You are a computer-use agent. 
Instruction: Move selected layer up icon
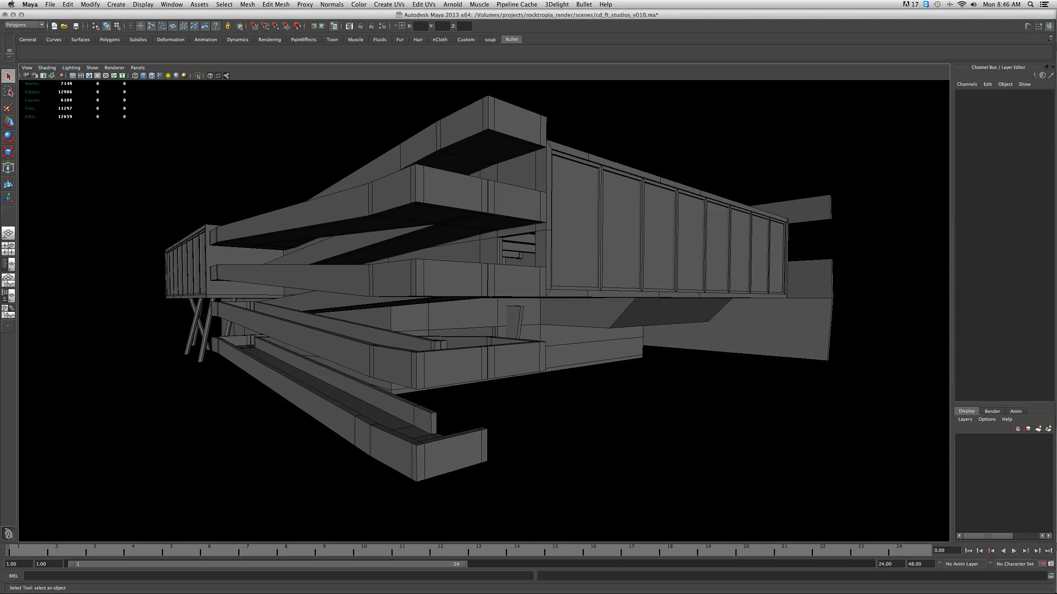point(1017,429)
